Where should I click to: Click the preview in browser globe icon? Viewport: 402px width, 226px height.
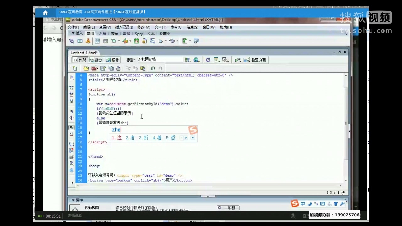(196, 60)
